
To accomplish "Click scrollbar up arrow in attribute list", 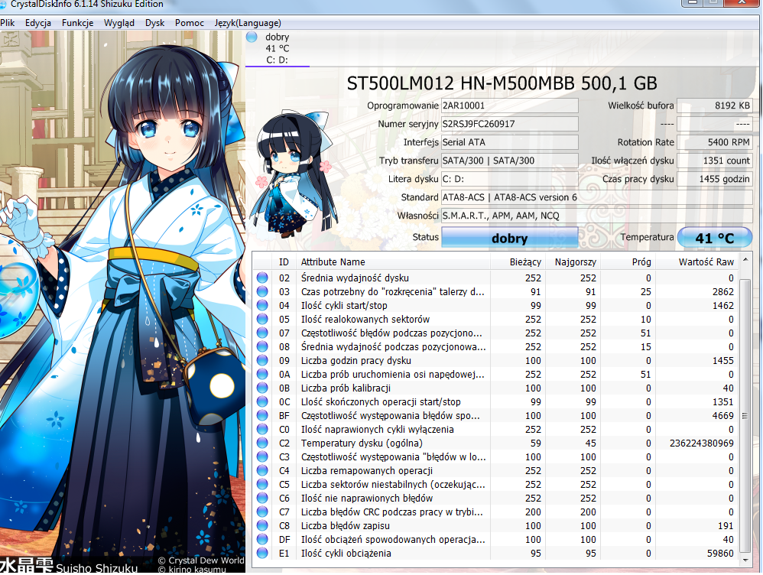I will 745,260.
